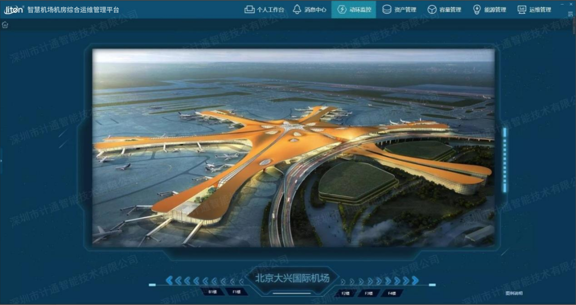
Task: Switch to F1楼 floor
Action: click(x=236, y=292)
